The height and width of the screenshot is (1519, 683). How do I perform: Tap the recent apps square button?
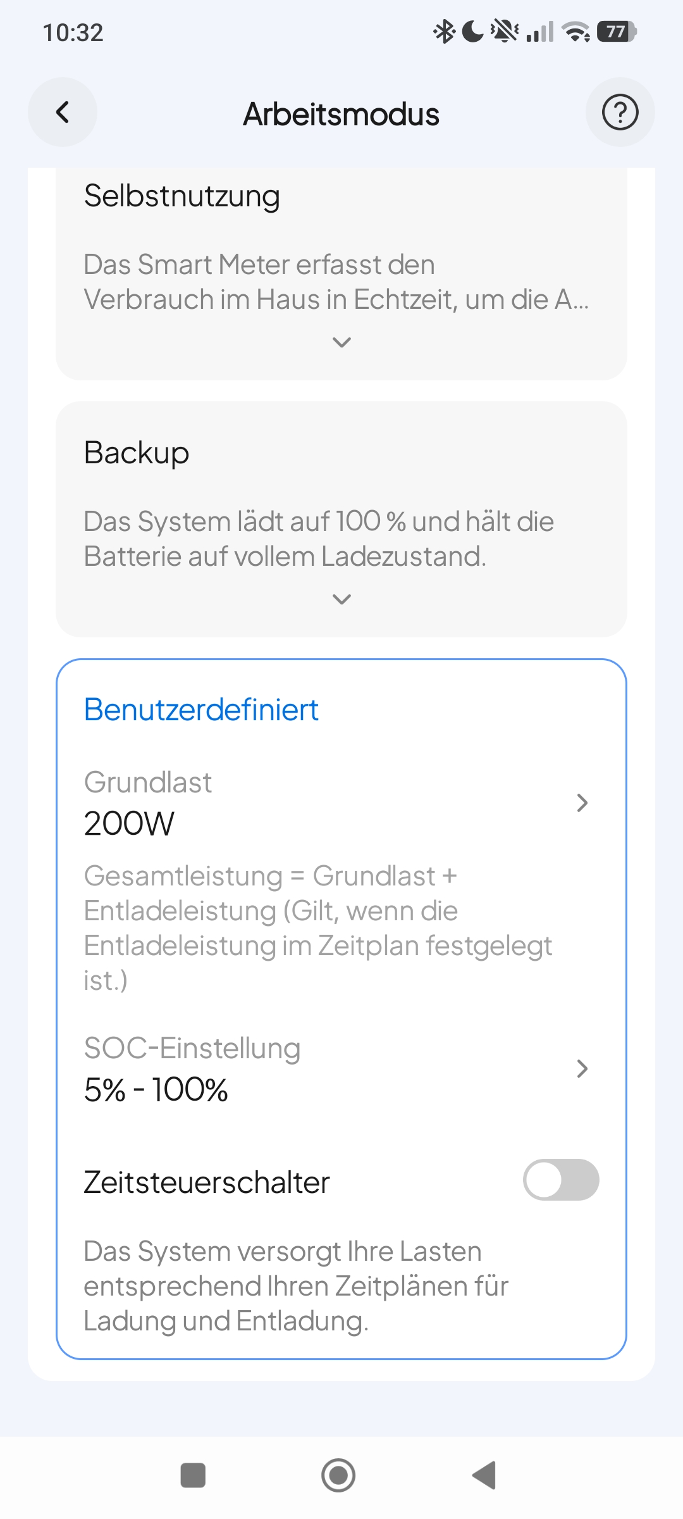point(193,1475)
